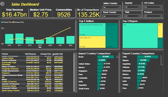Sort table by Total Revenue header

[x=30, y=54]
